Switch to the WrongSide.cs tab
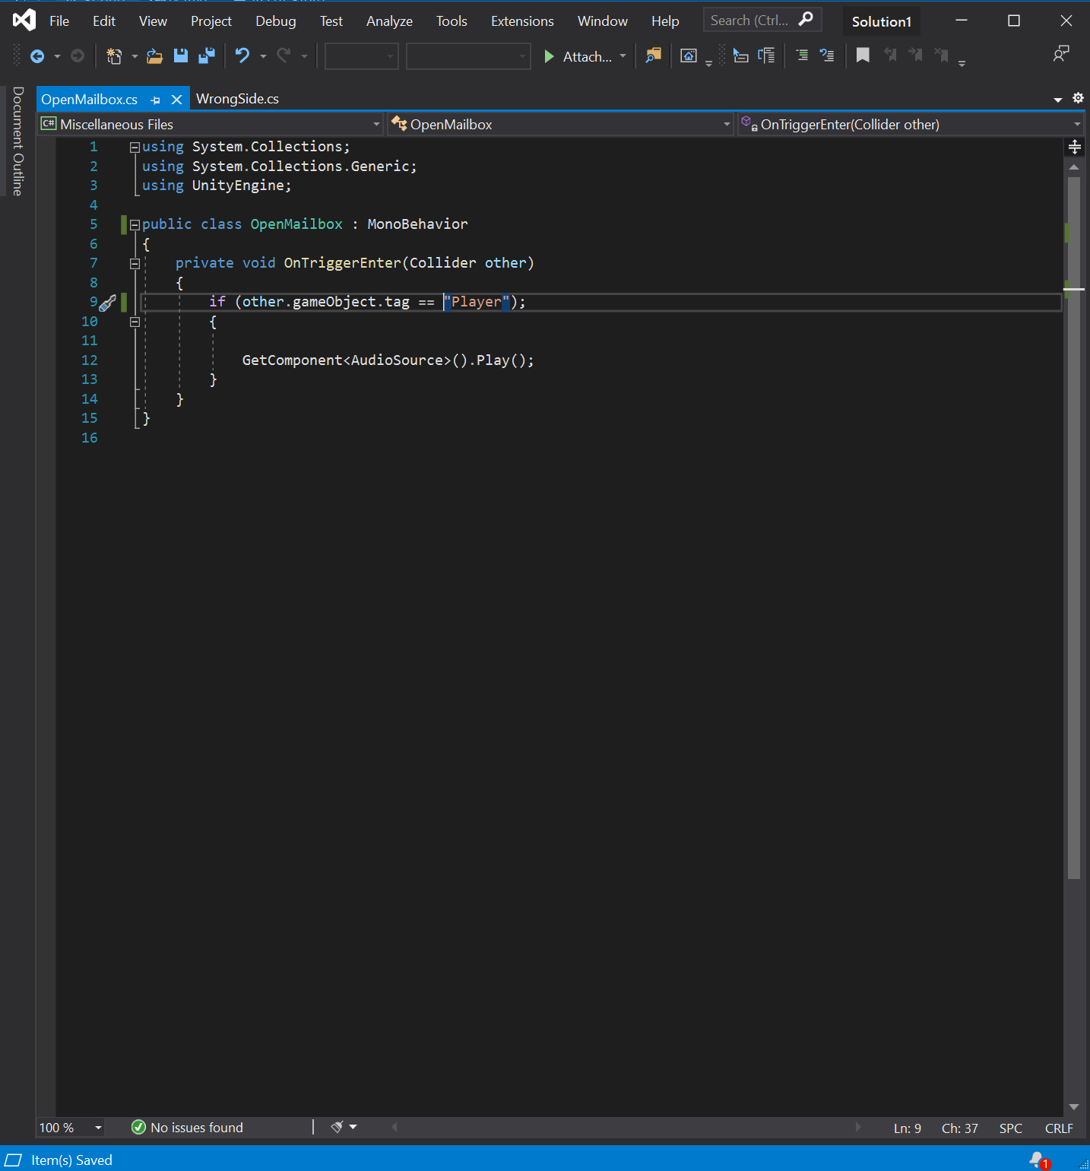 (x=237, y=99)
